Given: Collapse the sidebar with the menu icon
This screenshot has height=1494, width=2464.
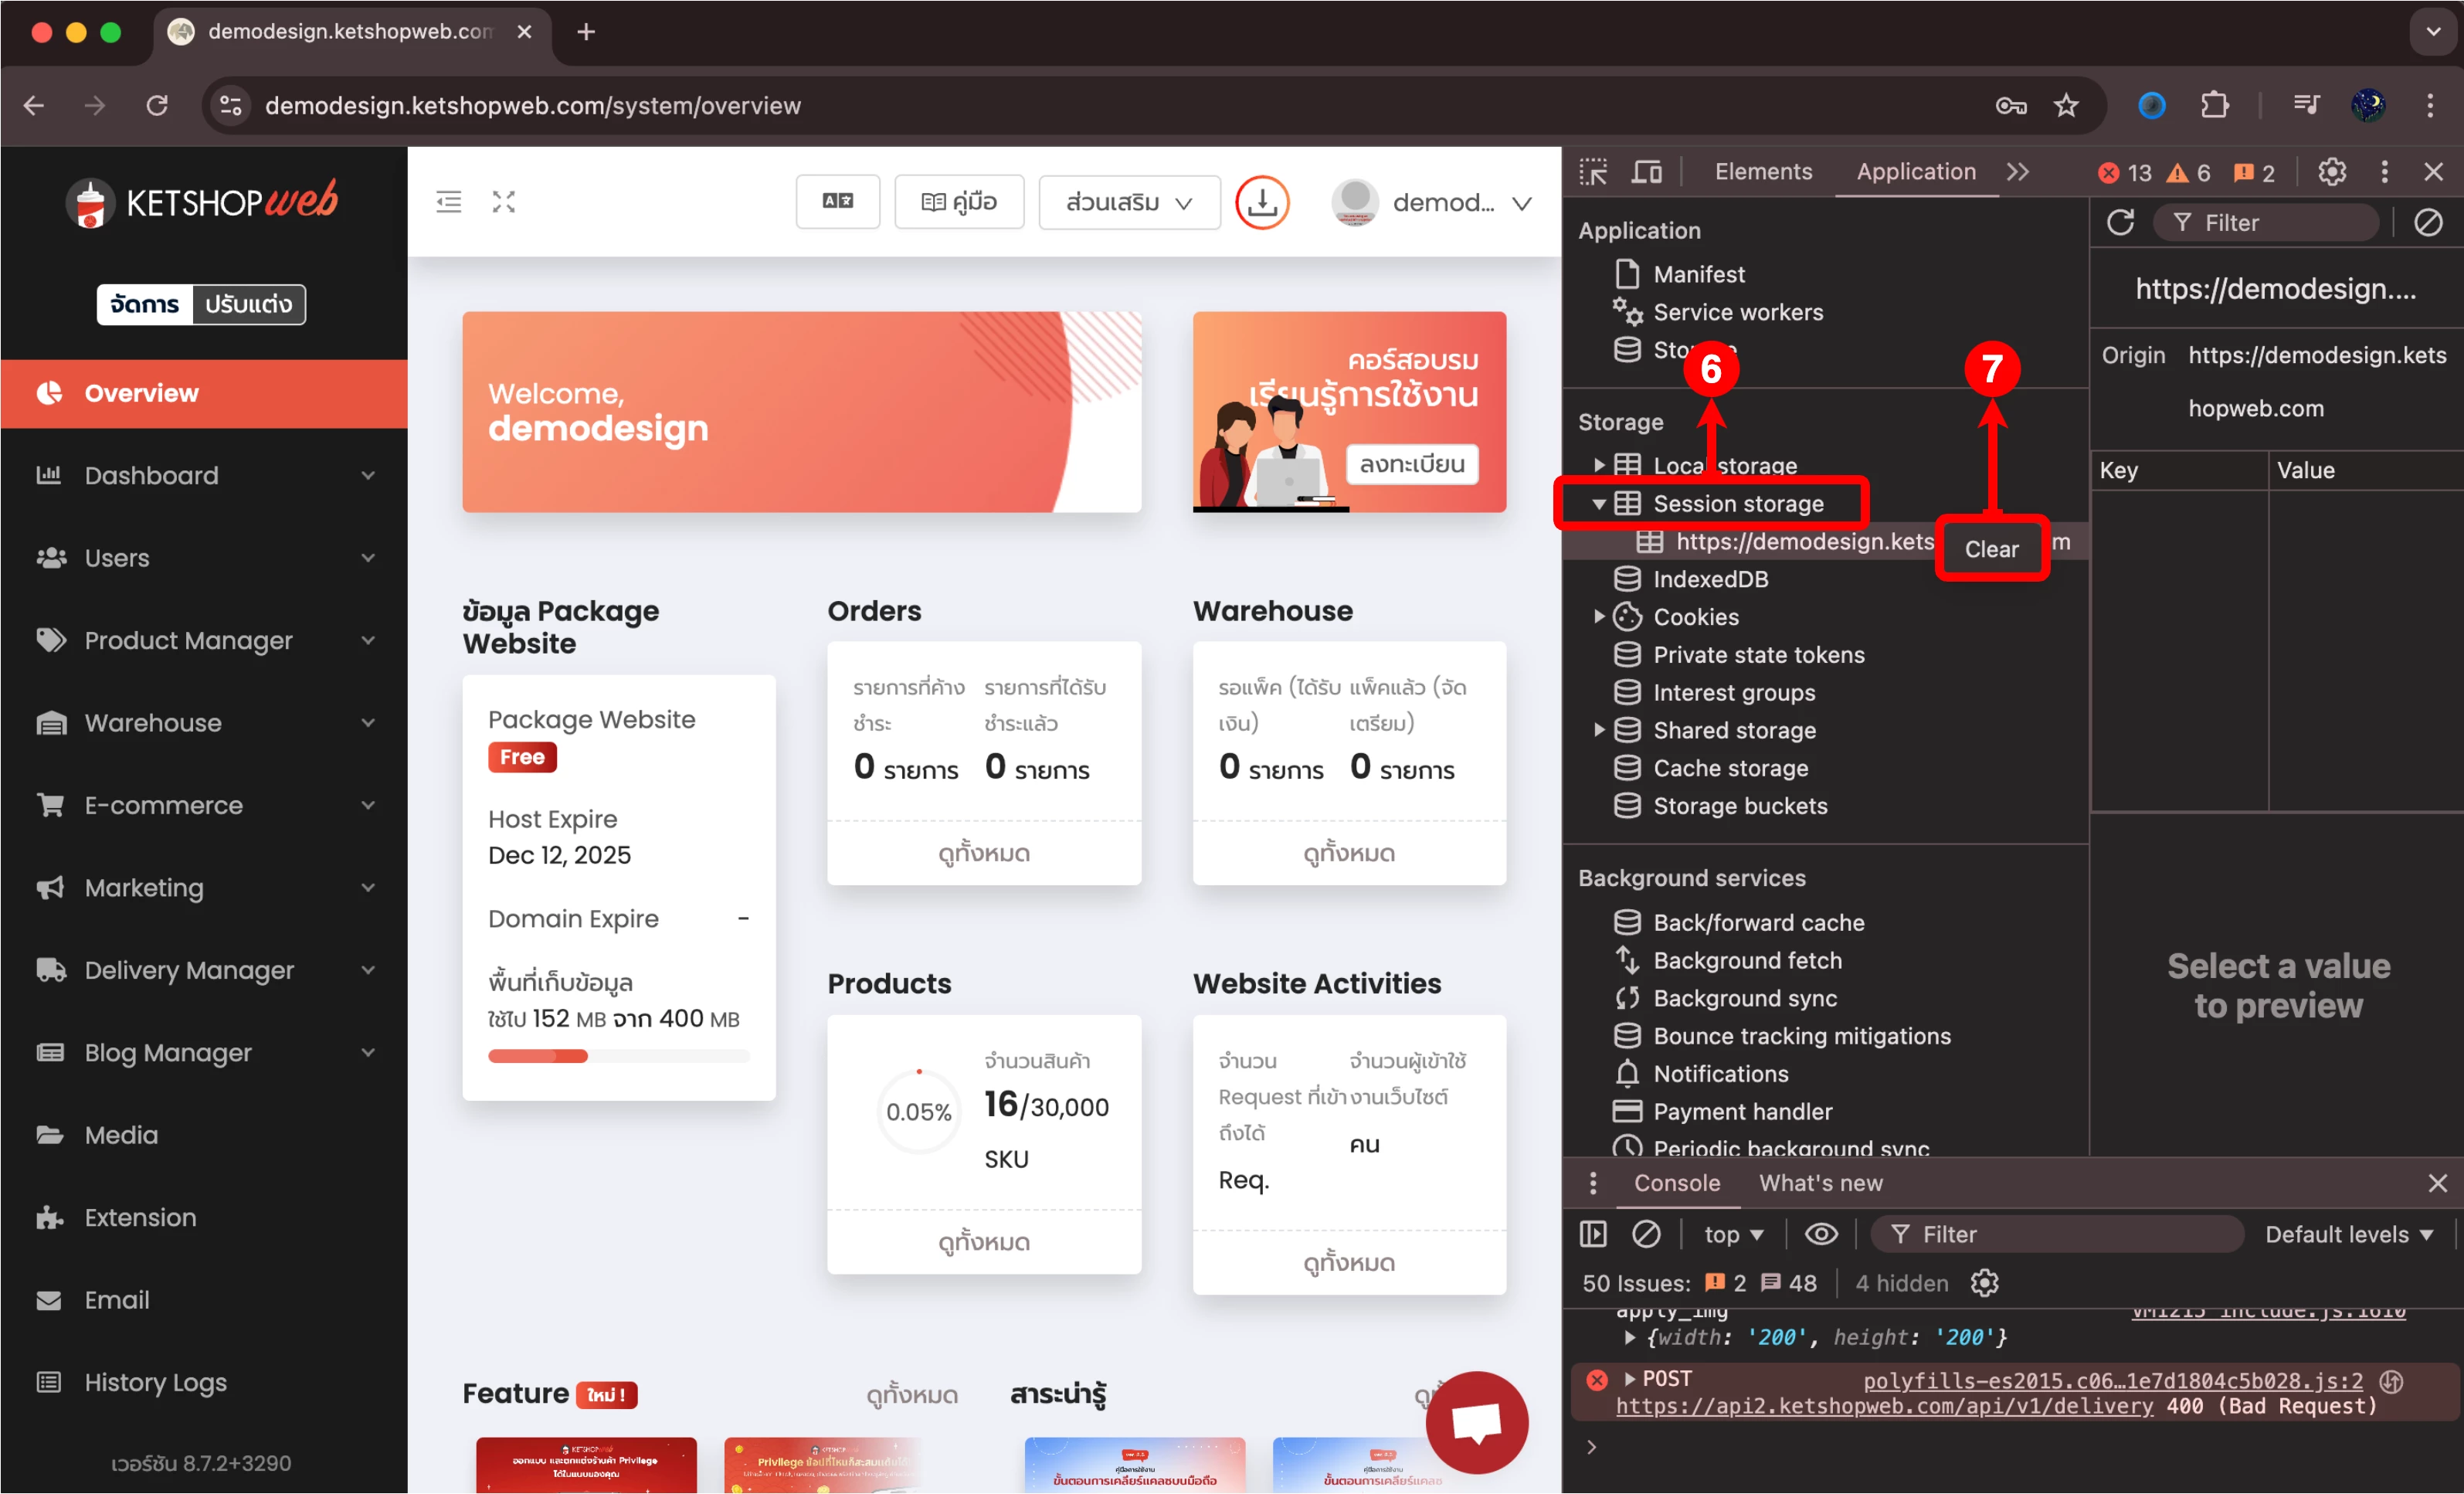Looking at the screenshot, I should (449, 202).
